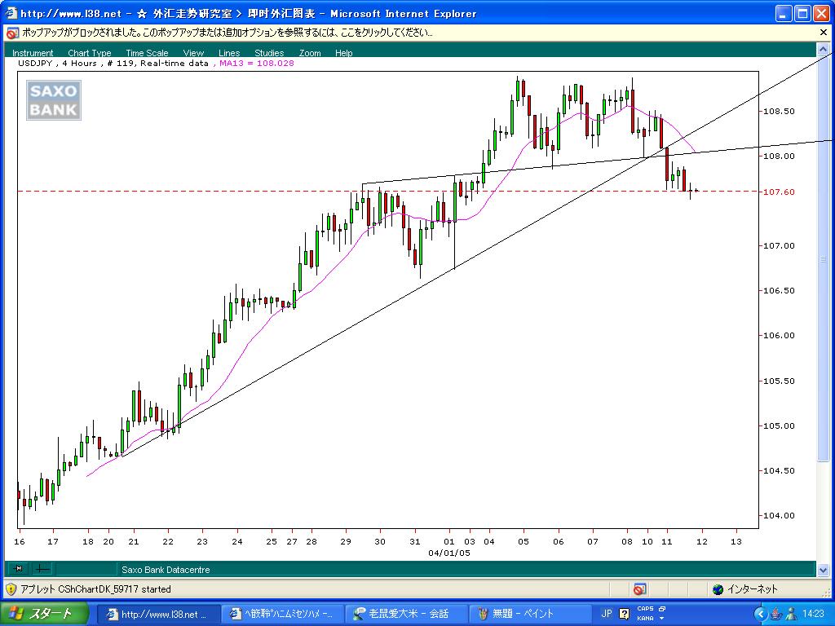Image resolution: width=835 pixels, height=626 pixels.
Task: Open the KANA dropdown arrow options
Action: click(661, 618)
